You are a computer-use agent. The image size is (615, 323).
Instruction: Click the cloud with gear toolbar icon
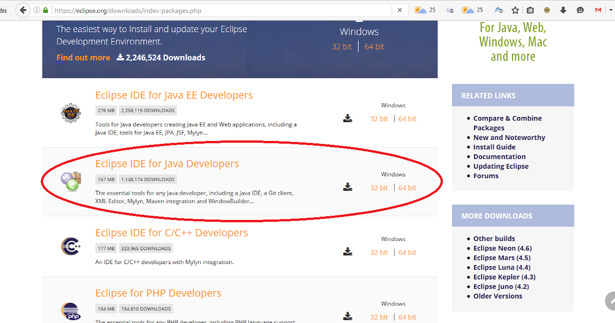(x=499, y=10)
